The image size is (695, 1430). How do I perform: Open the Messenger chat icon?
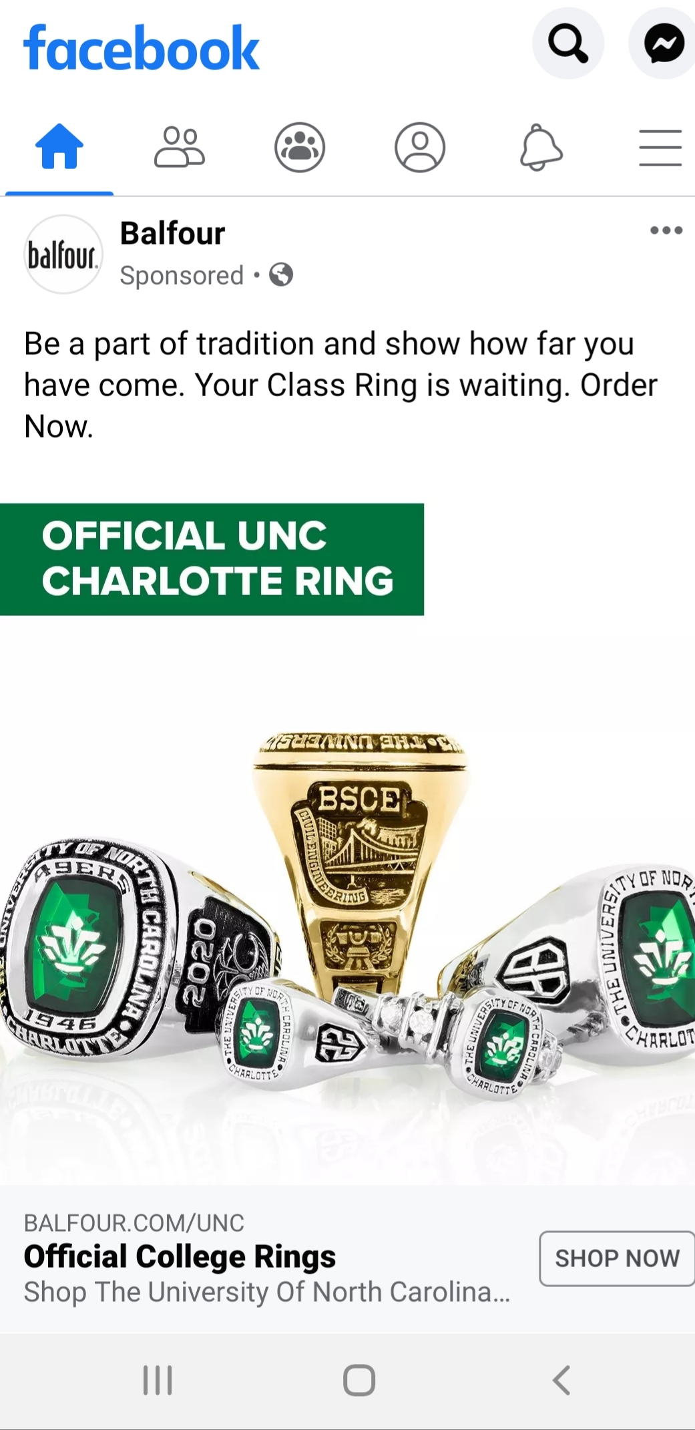coord(663,43)
